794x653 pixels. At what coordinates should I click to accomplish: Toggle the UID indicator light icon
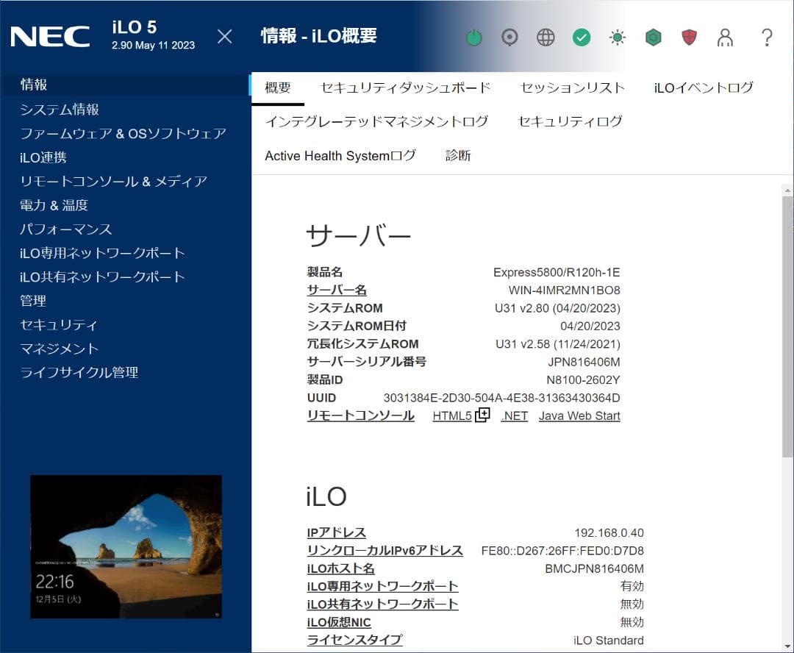[509, 37]
